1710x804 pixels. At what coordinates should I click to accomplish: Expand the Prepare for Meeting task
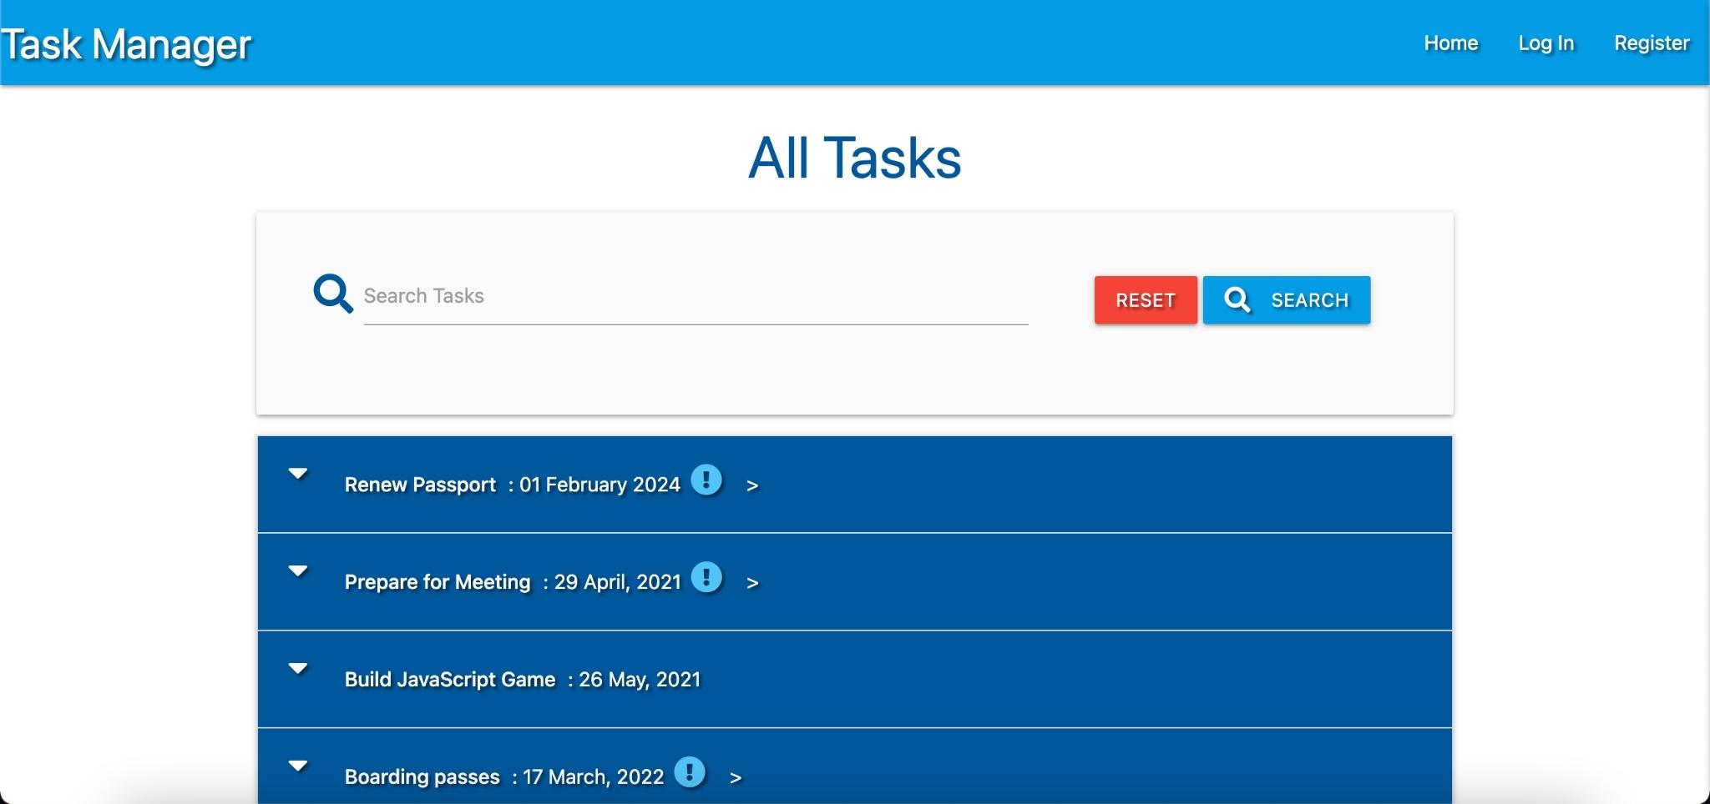[298, 571]
